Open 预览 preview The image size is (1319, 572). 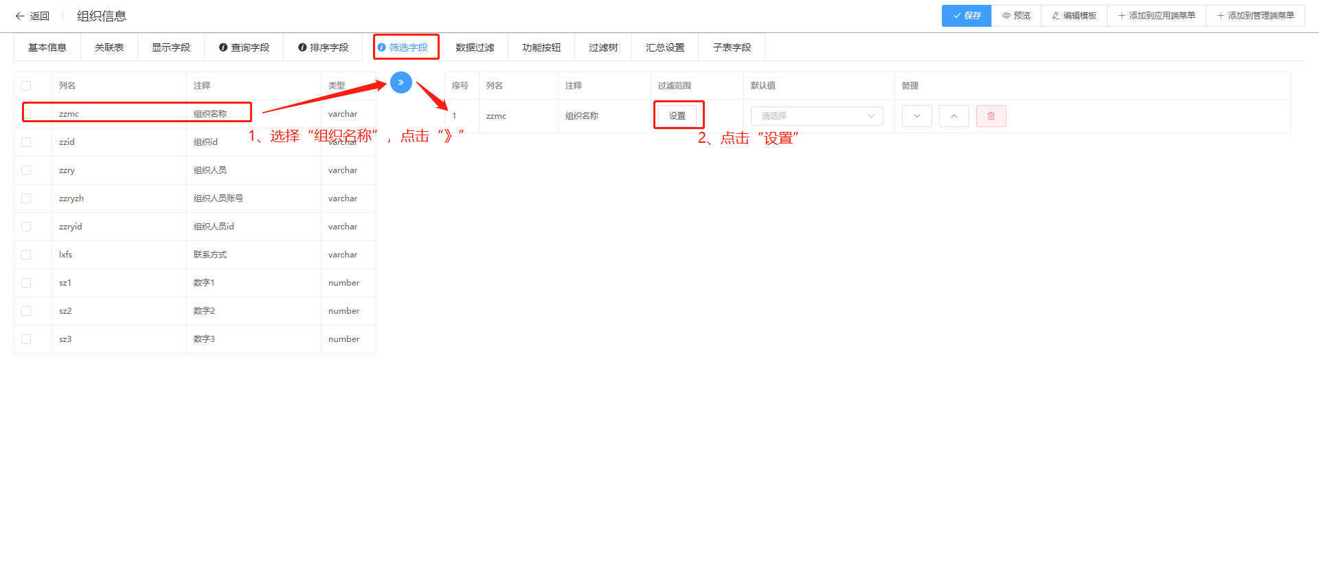(1016, 16)
